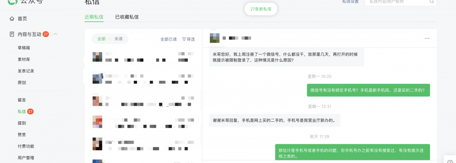Click the search magnifier icon
The width and height of the screenshot is (456, 163).
(432, 1)
